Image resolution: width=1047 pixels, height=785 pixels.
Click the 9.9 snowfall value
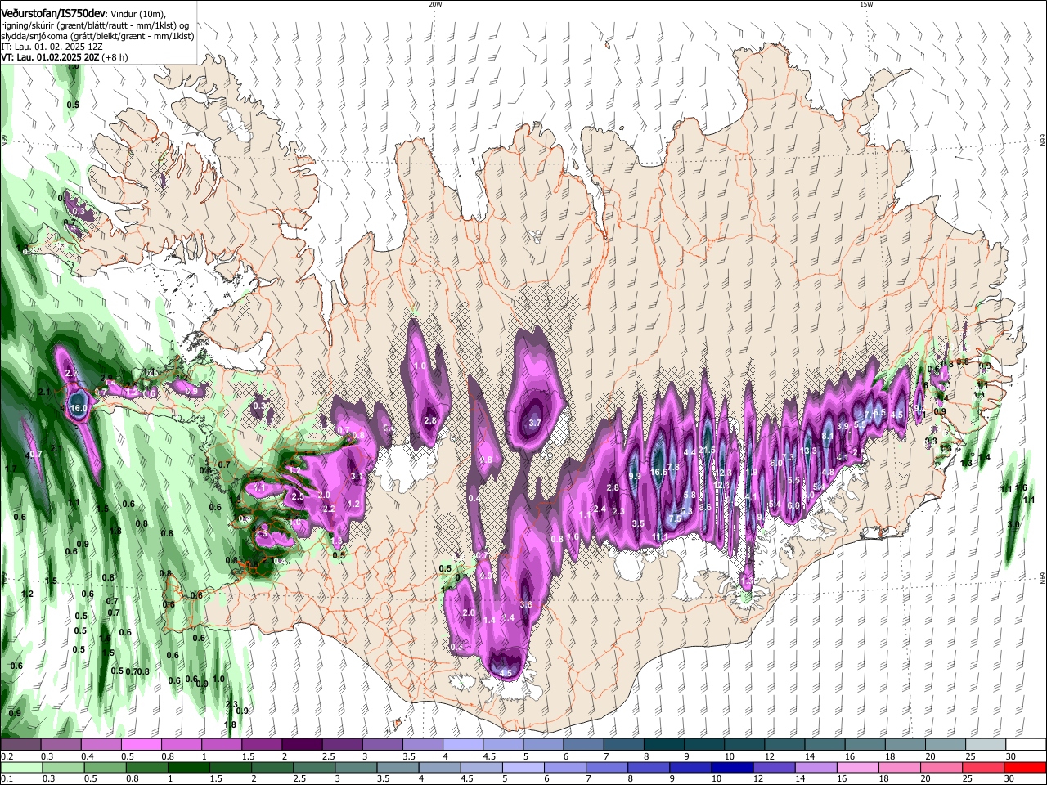[635, 476]
